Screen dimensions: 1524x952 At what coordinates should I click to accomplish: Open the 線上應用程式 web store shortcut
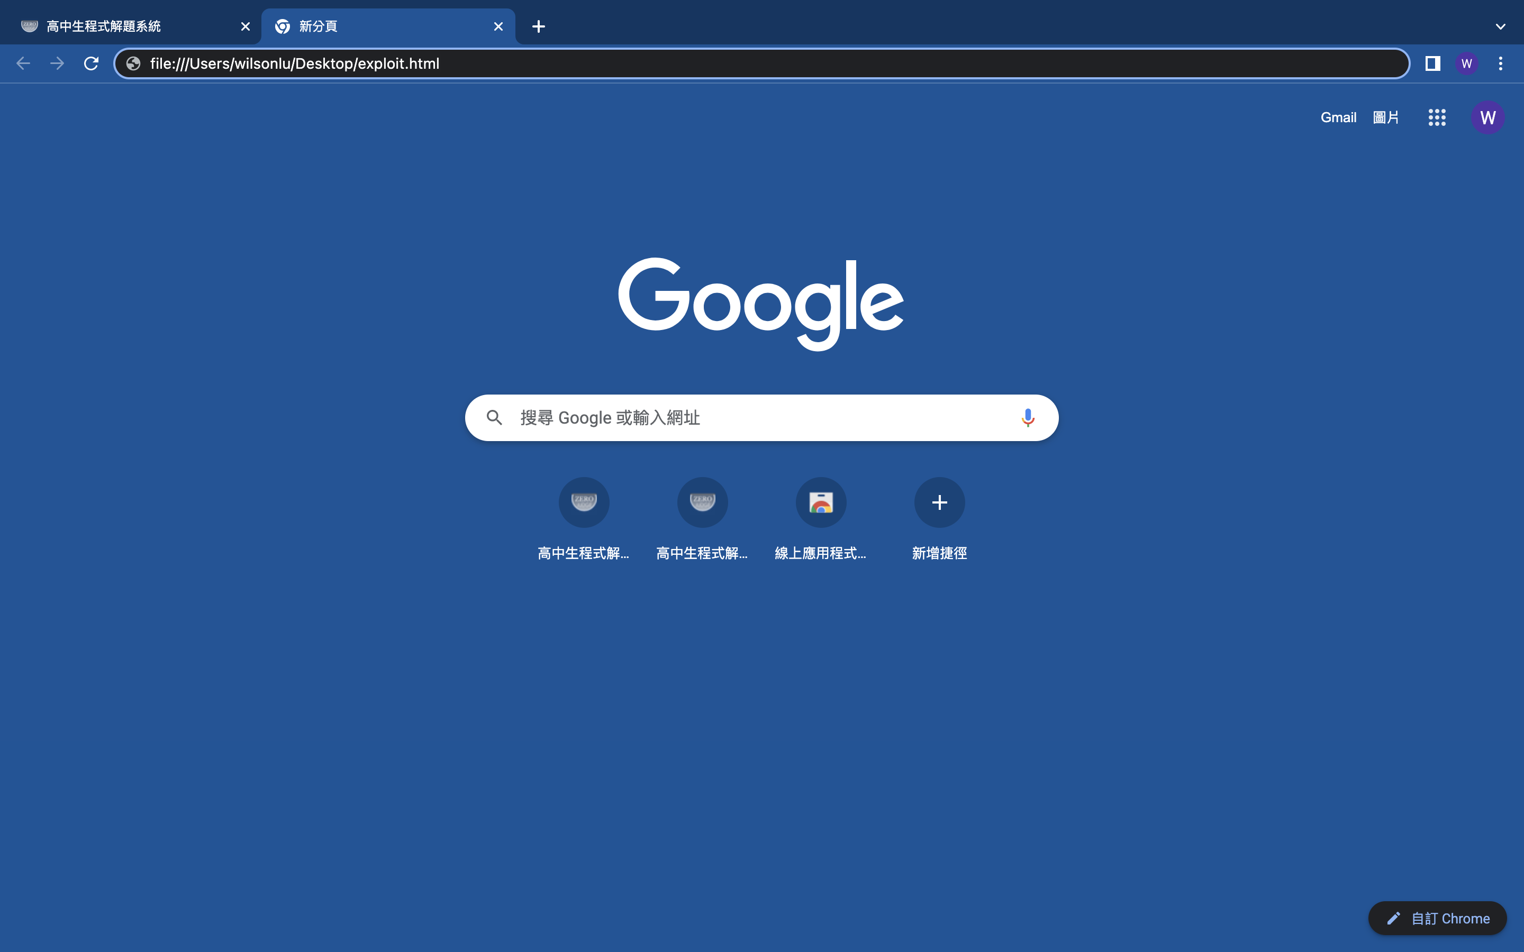(821, 519)
